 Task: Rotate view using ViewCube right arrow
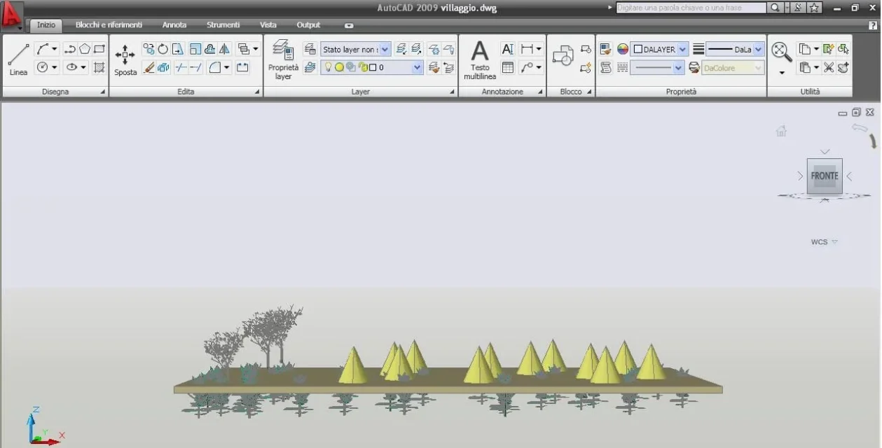click(x=850, y=176)
